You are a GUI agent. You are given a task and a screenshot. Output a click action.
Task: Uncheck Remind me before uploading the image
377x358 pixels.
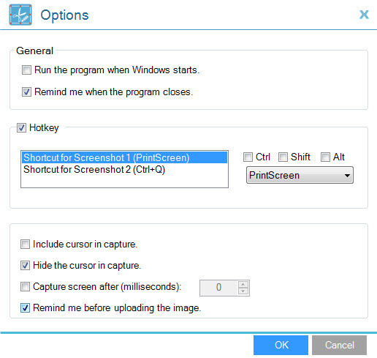(25, 307)
